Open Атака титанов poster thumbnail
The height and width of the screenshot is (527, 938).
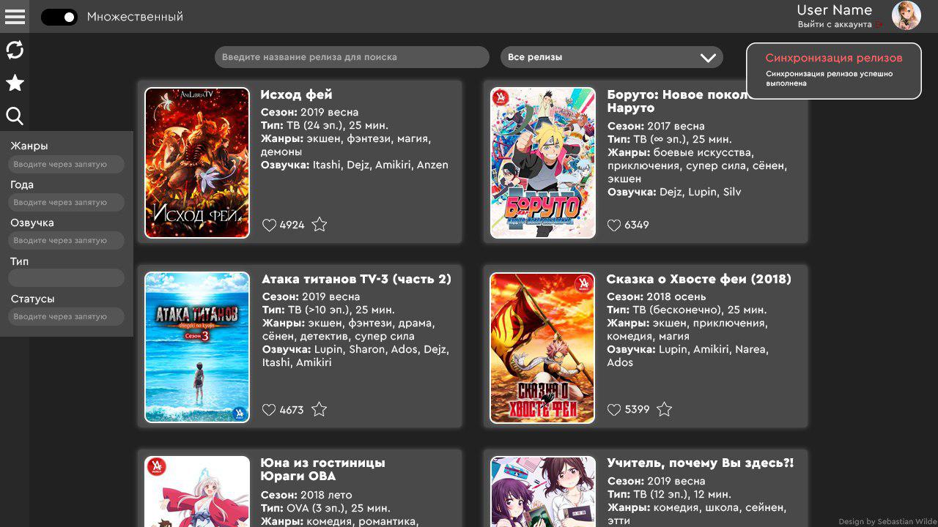(197, 347)
